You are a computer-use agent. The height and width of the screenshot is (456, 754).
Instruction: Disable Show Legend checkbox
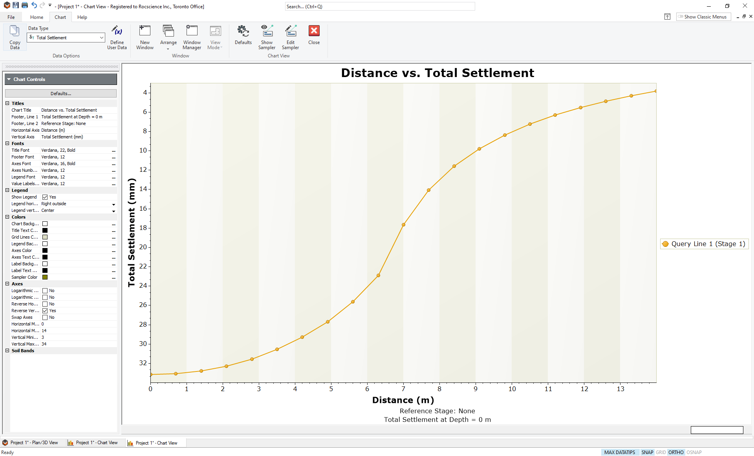tap(45, 197)
